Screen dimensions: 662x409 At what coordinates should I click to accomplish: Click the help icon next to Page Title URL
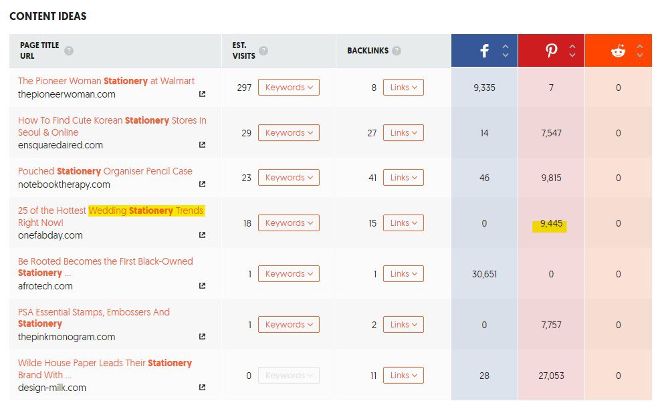point(69,51)
